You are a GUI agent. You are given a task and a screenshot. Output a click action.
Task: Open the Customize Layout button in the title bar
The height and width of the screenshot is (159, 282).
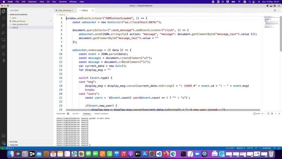[279, 6]
